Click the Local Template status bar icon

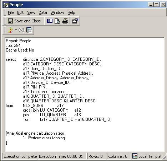click(x=135, y=156)
